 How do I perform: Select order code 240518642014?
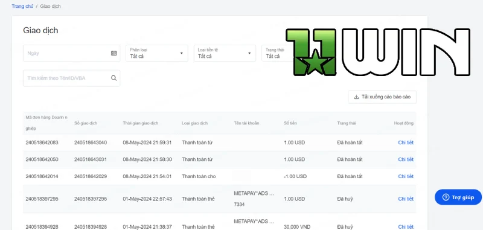(x=42, y=176)
